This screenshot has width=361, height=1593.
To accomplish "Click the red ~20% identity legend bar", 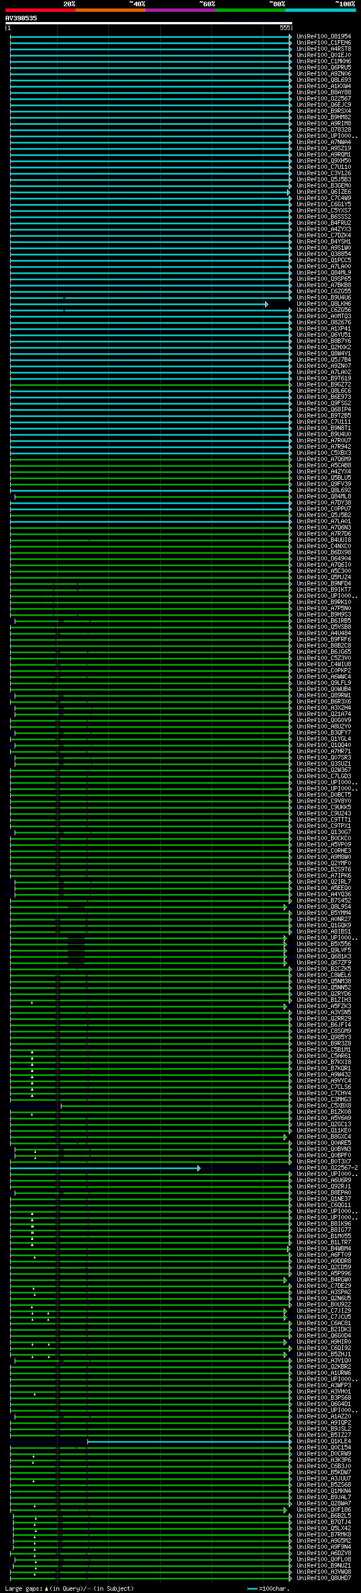I will click(x=40, y=10).
